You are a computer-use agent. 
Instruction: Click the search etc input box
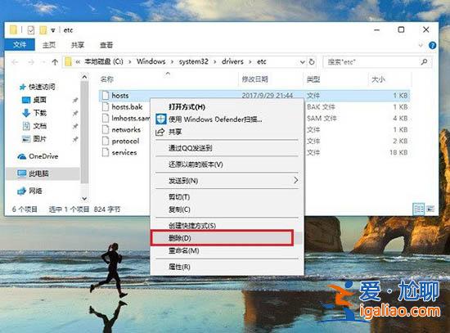[x=377, y=61]
